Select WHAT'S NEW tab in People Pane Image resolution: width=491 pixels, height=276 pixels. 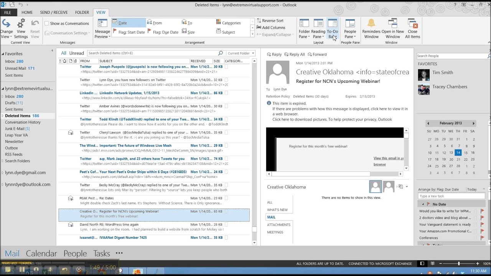[277, 210]
